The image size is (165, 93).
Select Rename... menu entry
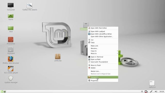[x=103, y=48]
